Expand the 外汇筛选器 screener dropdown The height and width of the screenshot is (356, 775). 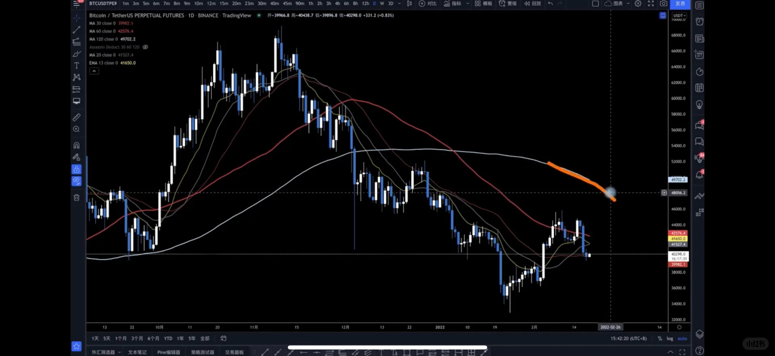pyautogui.click(x=119, y=352)
